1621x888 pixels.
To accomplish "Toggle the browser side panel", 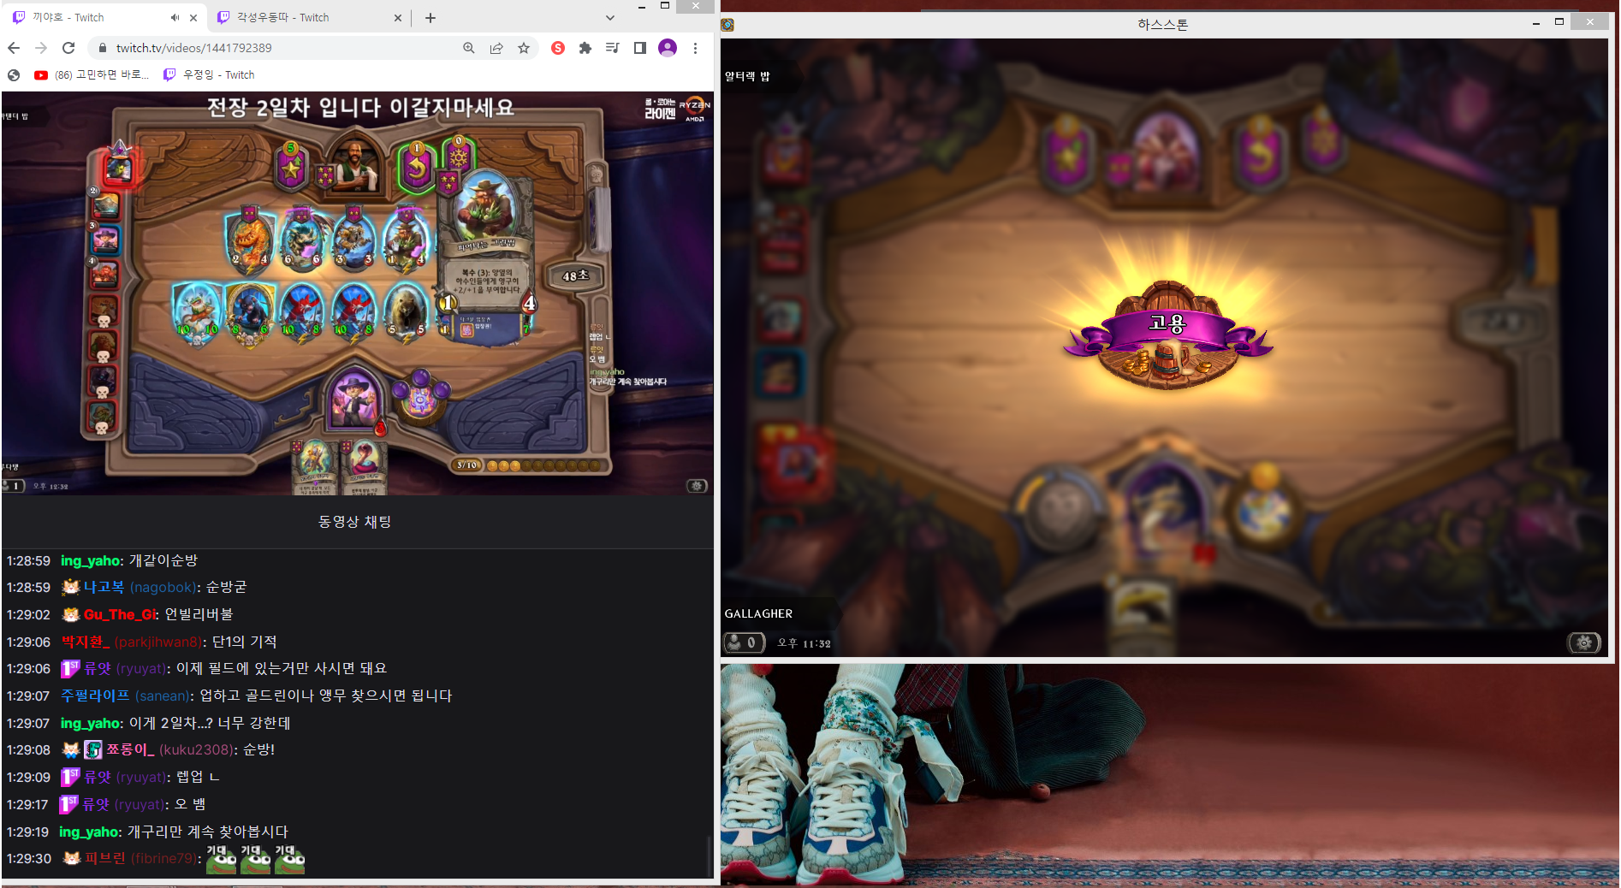I will (639, 48).
